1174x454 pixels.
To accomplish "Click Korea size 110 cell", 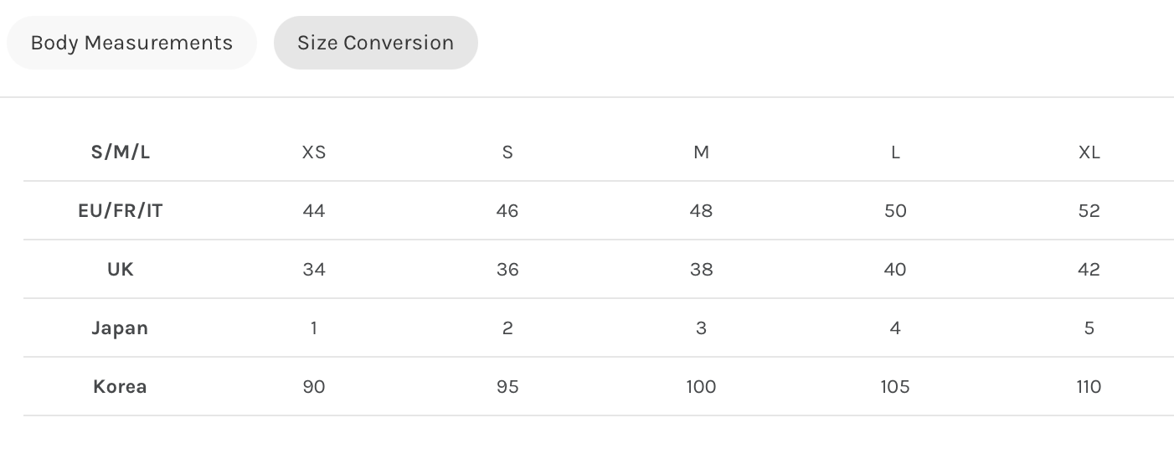I will [1089, 386].
